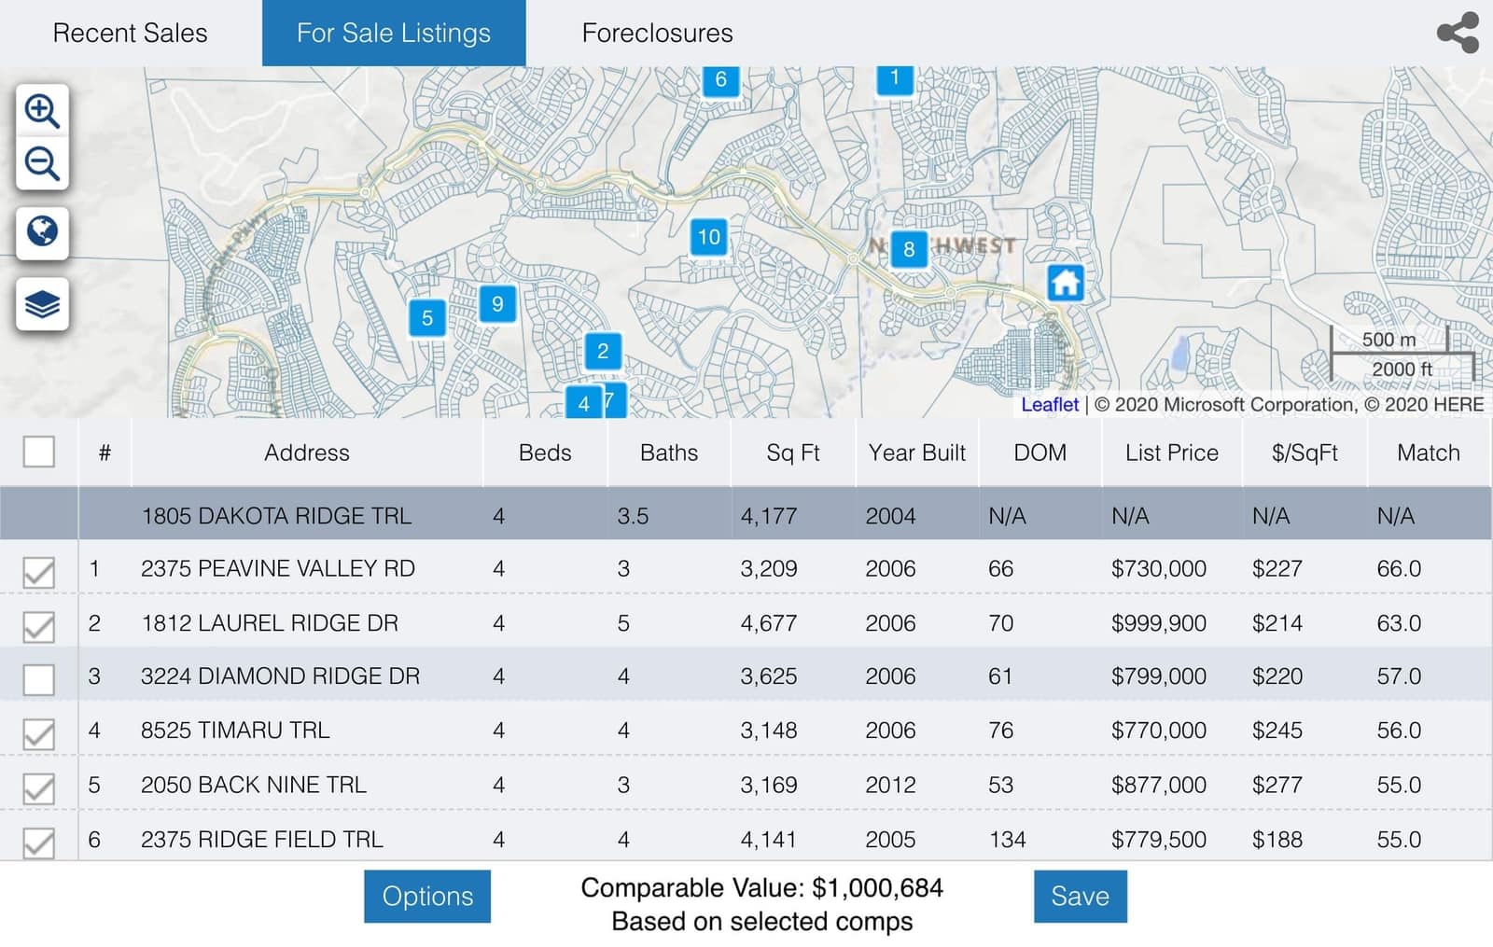Select the 1805 Dakota Ridge Trl row
1493x947 pixels.
click(x=277, y=515)
